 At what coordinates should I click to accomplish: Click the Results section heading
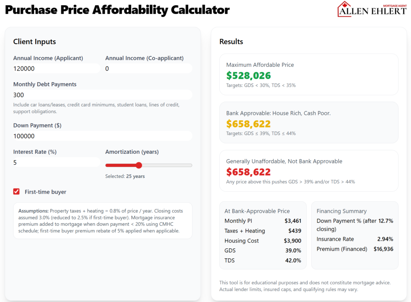point(231,41)
